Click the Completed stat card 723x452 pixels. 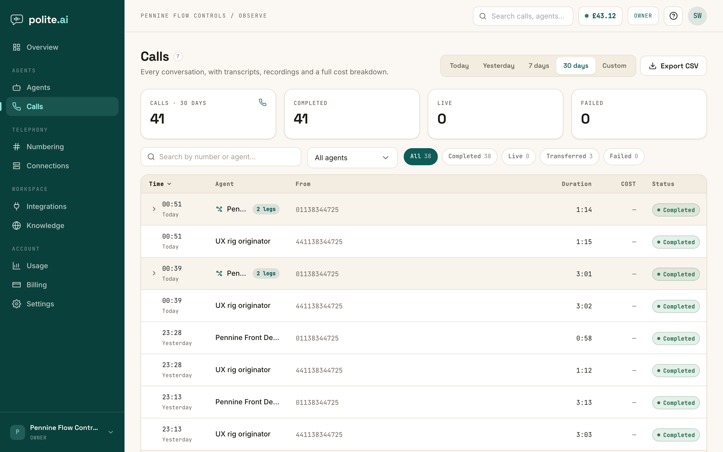point(352,114)
